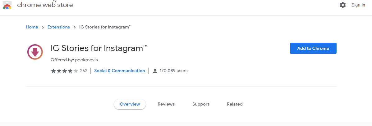
Task: Go to the Home breadcrumb
Action: click(32, 27)
